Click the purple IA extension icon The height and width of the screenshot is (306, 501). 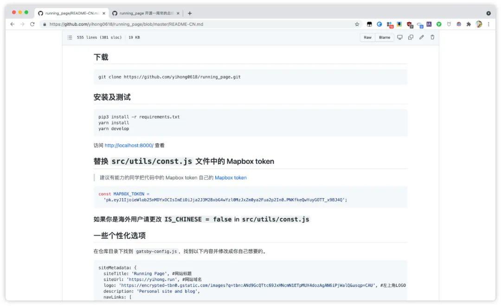(429, 24)
